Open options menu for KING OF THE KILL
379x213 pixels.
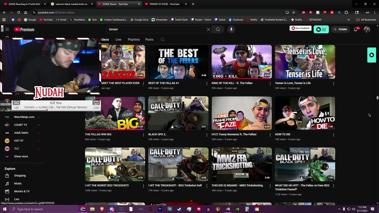tap(270, 84)
